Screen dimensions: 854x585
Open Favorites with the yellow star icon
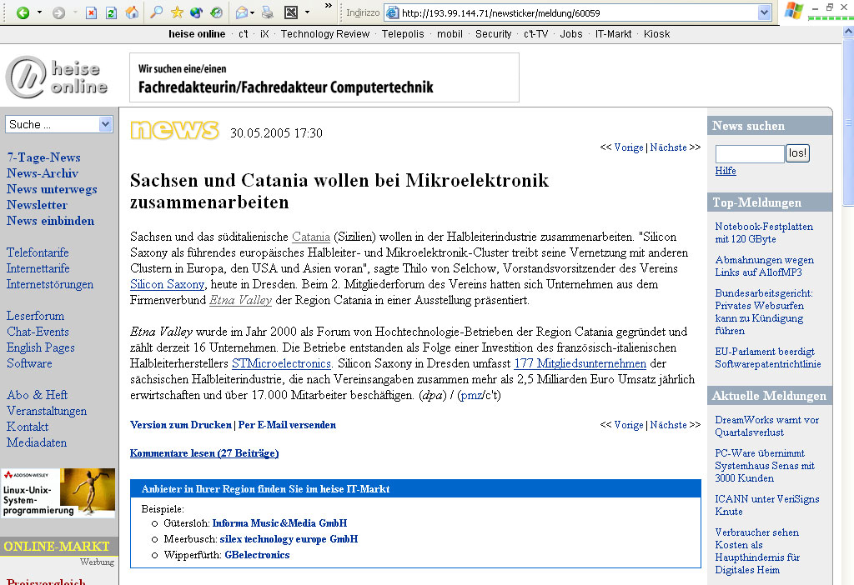click(x=177, y=12)
